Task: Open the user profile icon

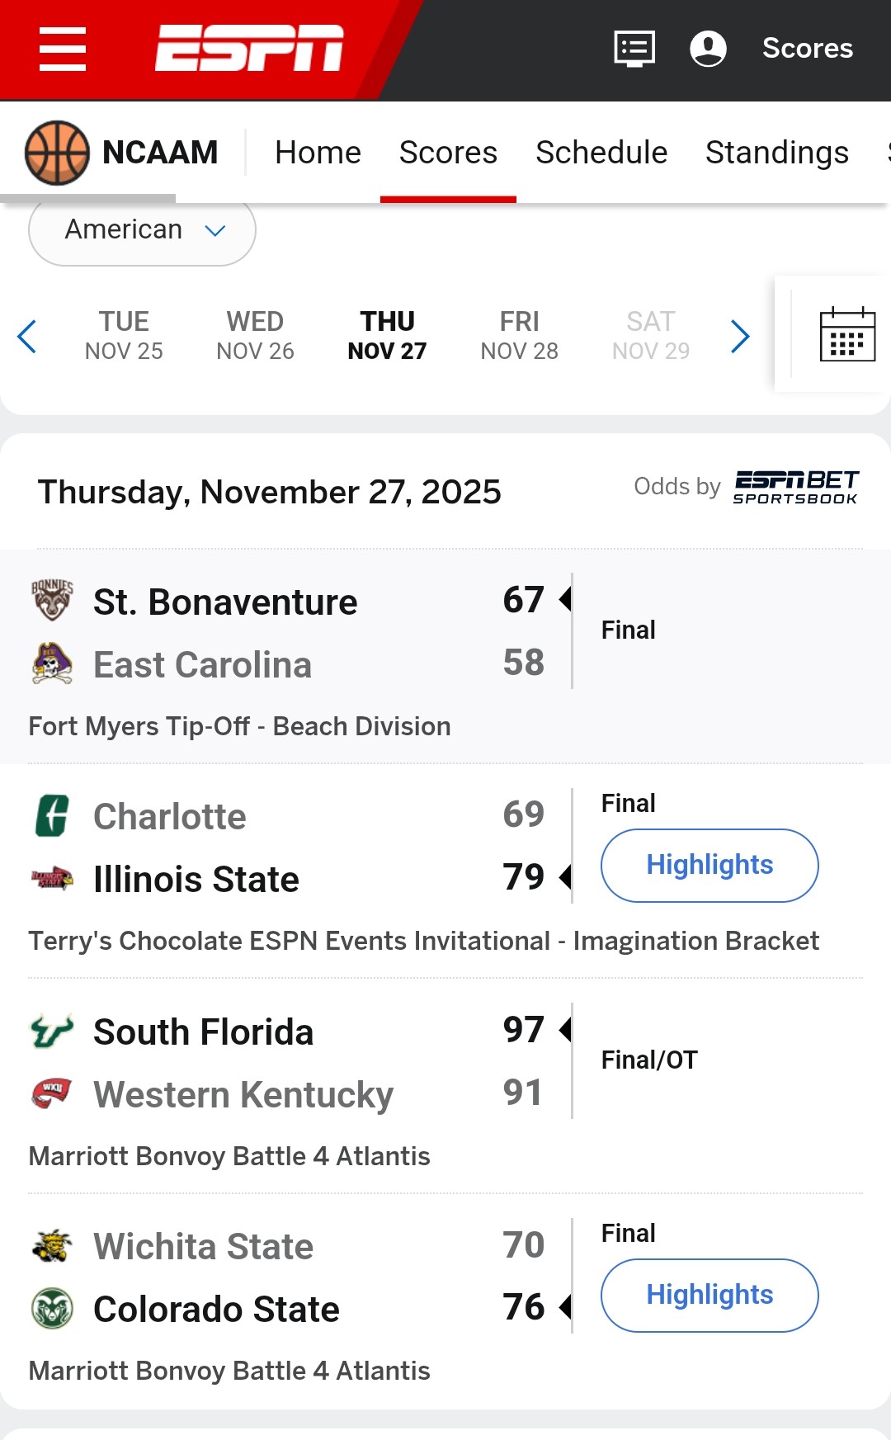Action: 708,49
